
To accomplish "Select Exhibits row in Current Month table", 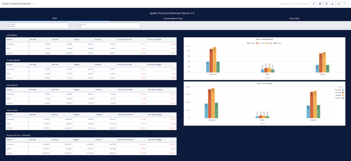I will (91, 78).
